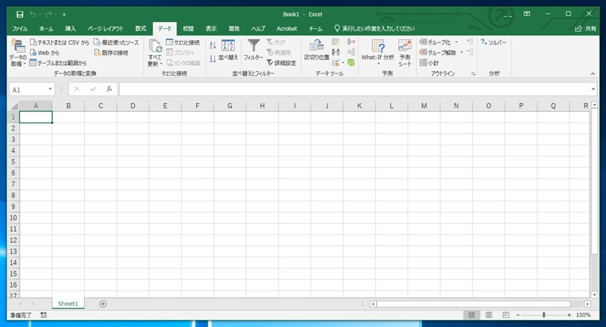606x327 pixels.
Task: Click the Refresh All (すべて更新) icon
Action: pyautogui.click(x=155, y=46)
